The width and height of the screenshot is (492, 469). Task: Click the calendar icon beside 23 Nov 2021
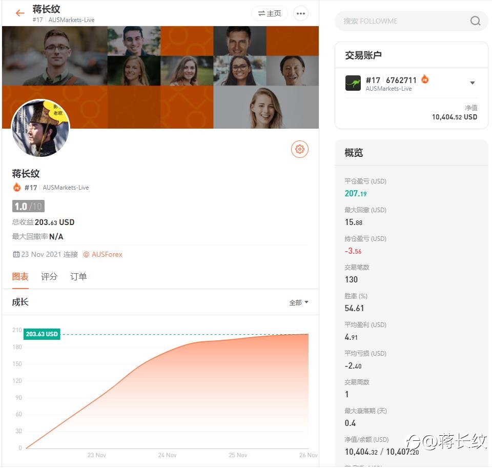16,254
